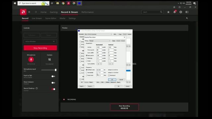Switch to the Performance tab

(x=87, y=12)
